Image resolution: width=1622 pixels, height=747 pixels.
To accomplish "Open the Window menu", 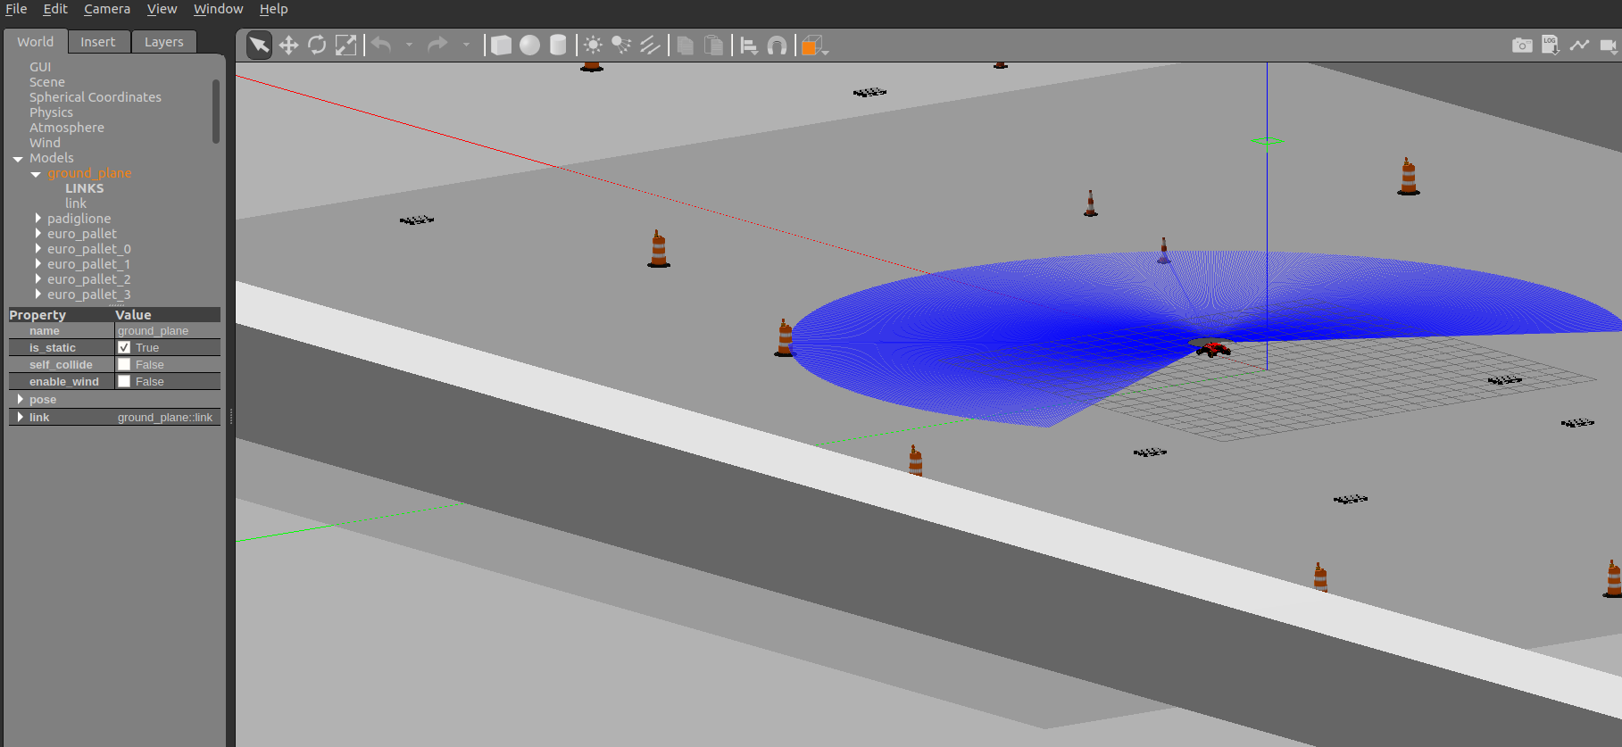I will pos(218,9).
